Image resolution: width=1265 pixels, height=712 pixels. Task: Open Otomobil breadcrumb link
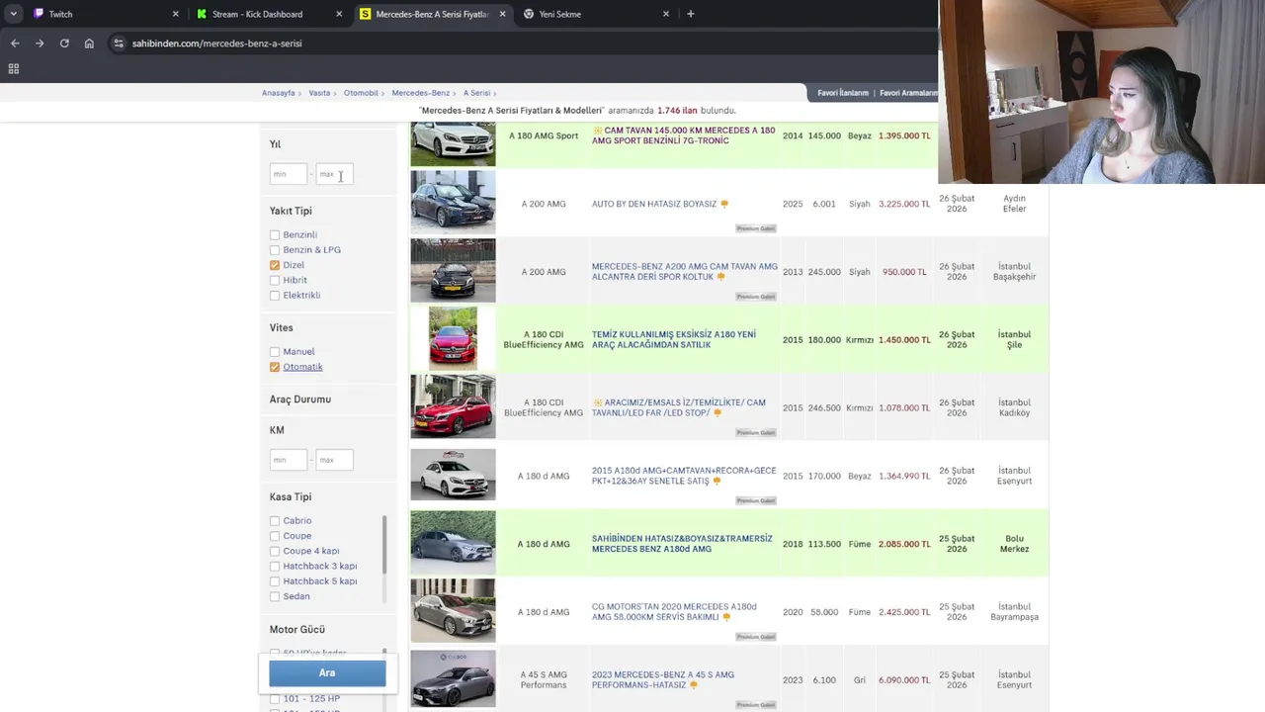361,93
